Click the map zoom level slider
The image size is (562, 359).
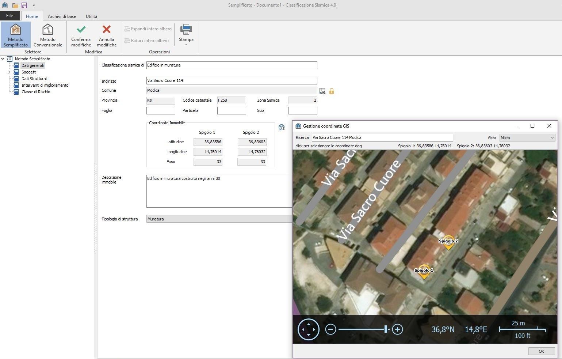[x=386, y=329]
